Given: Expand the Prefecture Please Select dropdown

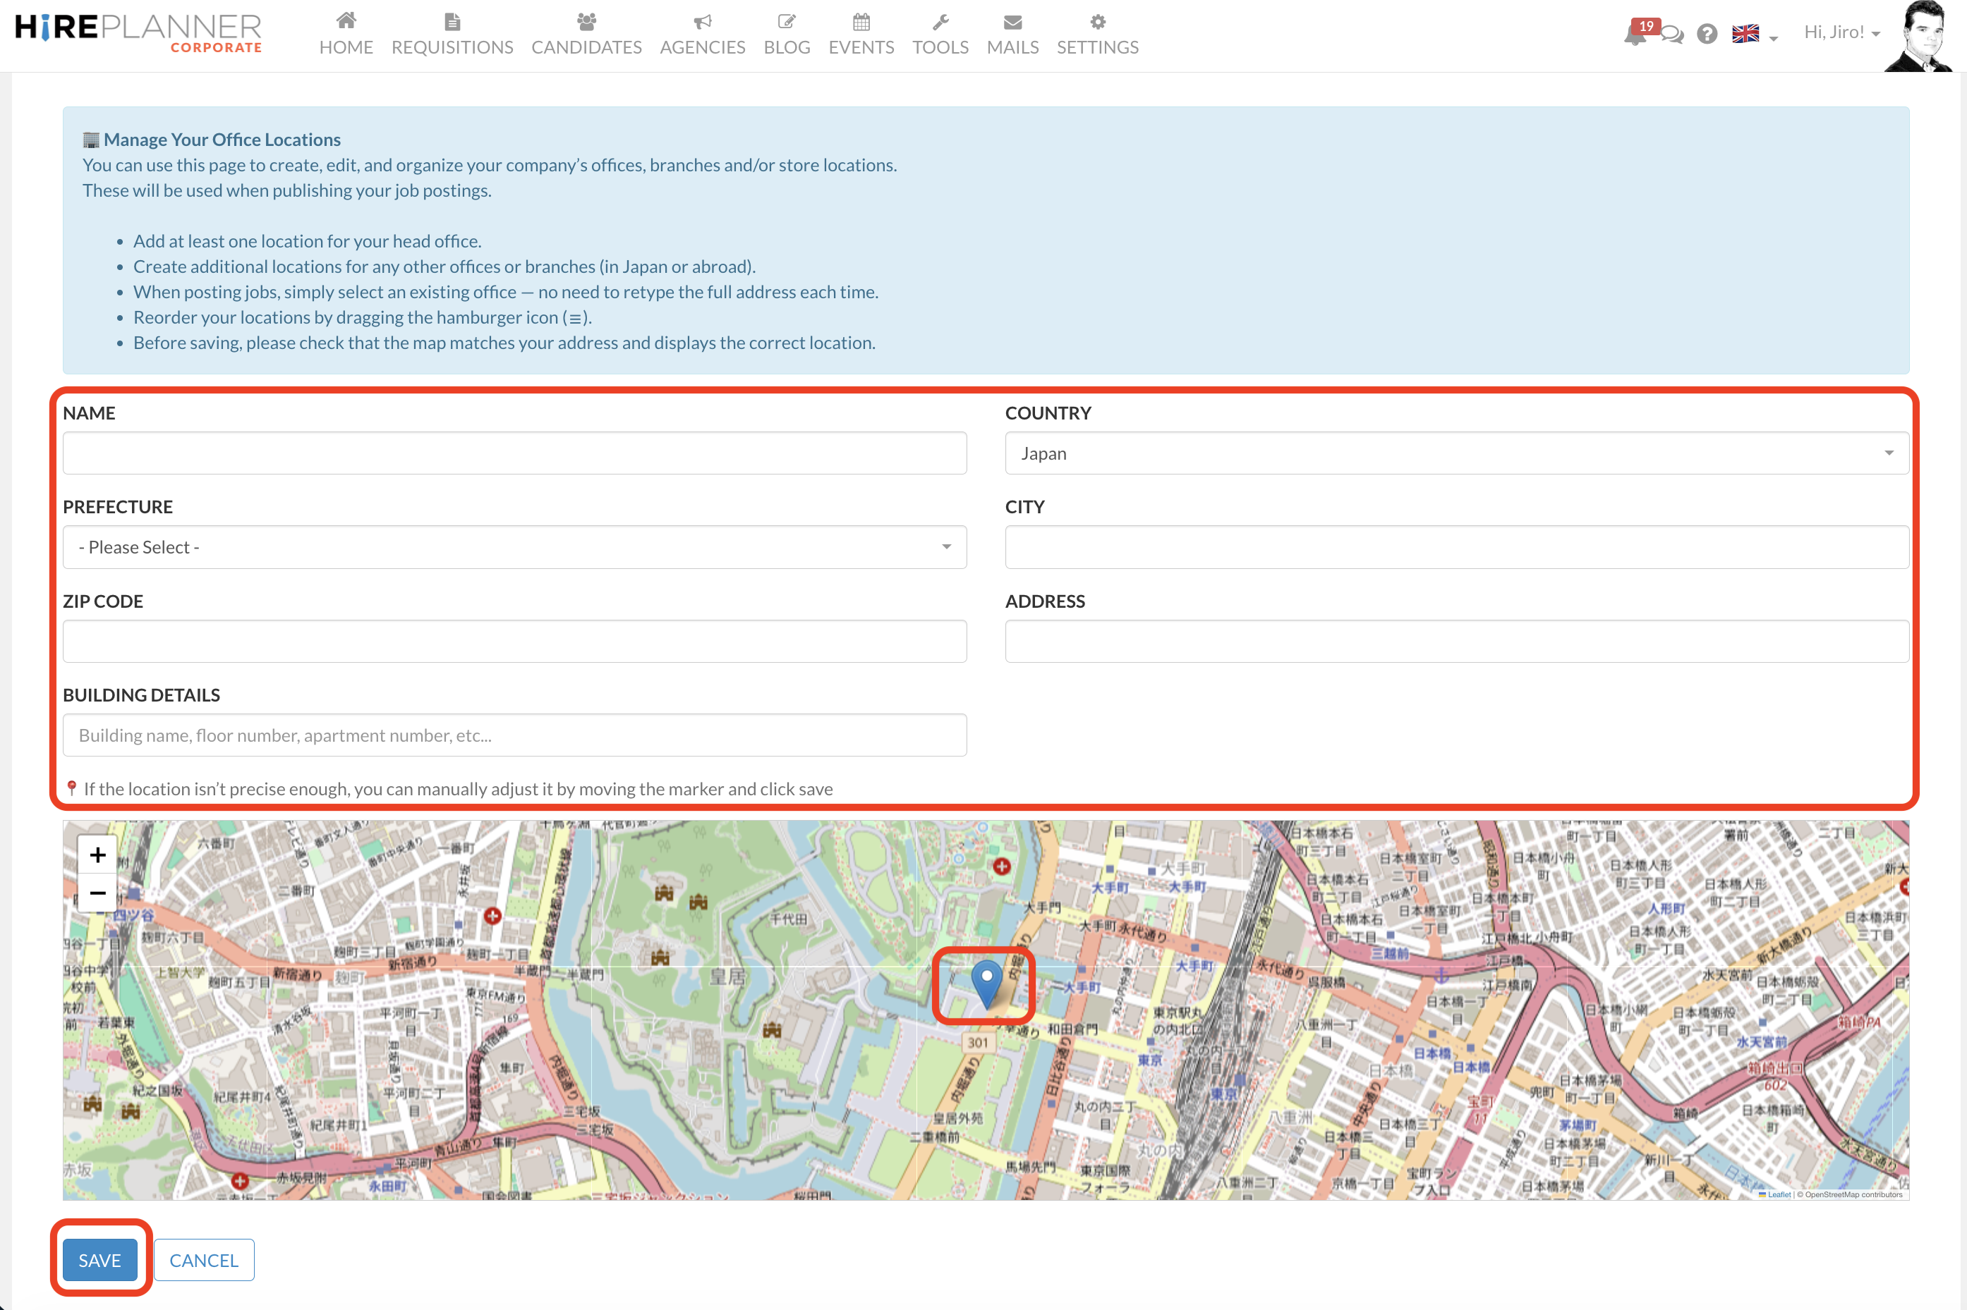Looking at the screenshot, I should click(514, 547).
